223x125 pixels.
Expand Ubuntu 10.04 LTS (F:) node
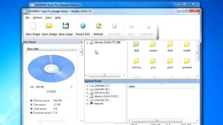(x=87, y=97)
